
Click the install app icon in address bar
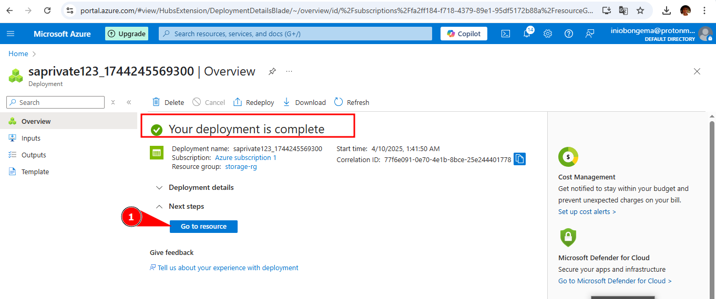(x=607, y=10)
